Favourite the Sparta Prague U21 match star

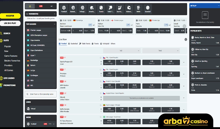click(101, 58)
